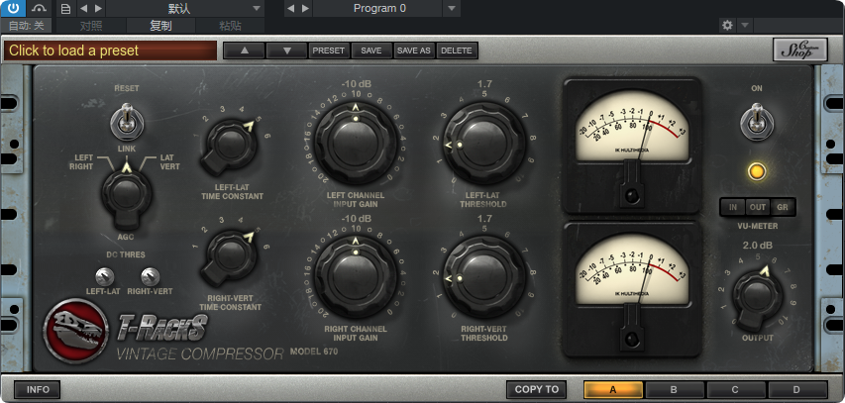Click the 'Click to load a preset' field

[111, 50]
